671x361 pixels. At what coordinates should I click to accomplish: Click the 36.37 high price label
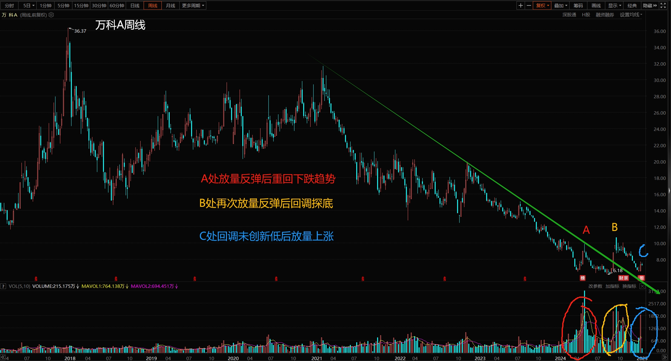[x=80, y=31]
